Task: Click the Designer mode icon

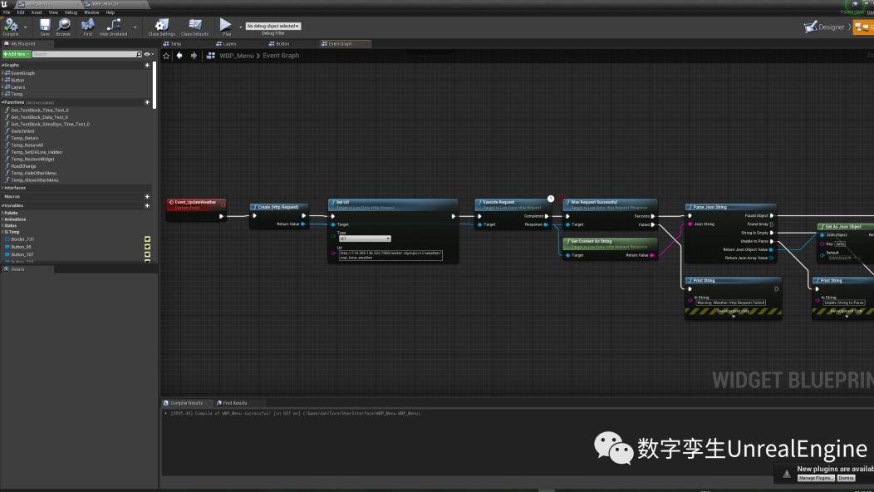Action: click(810, 27)
